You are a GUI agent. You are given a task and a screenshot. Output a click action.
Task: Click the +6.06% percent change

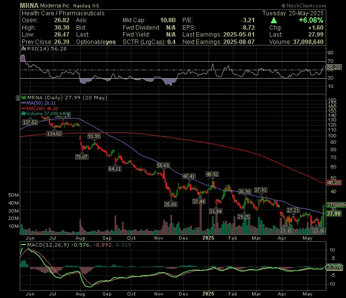pos(311,20)
